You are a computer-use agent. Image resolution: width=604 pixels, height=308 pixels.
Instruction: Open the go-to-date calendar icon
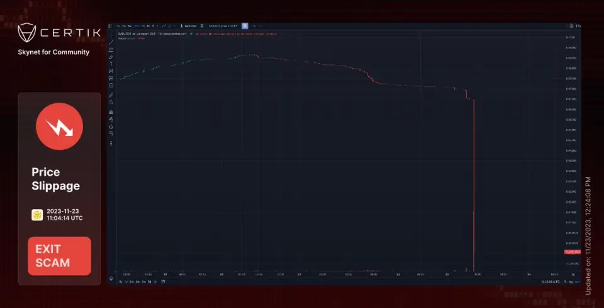coord(163,282)
